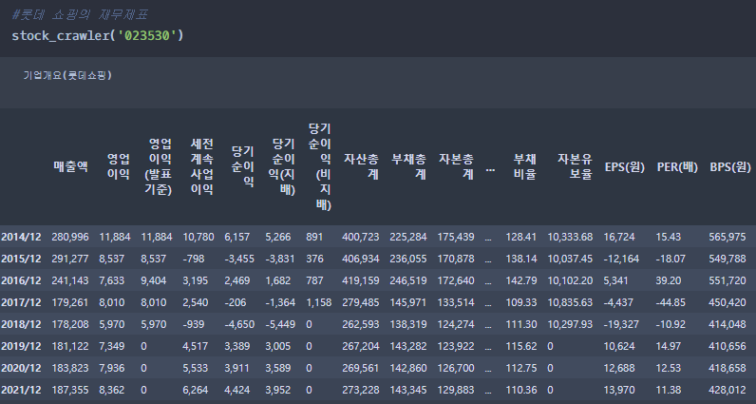This screenshot has height=404, width=756.
Task: Click the -939 cell in 2018/12 row
Action: coord(194,324)
